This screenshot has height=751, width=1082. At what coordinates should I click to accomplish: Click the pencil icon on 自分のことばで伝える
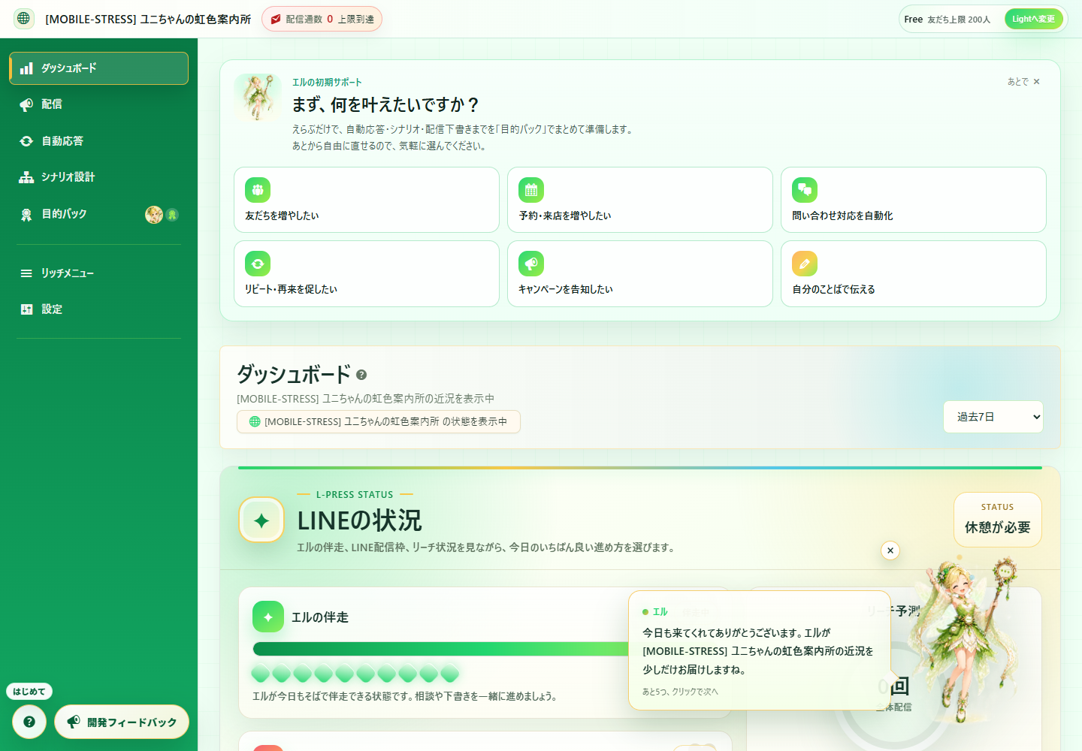[805, 264]
